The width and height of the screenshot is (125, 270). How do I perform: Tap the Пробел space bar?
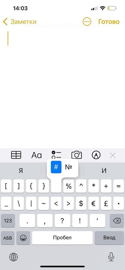pos(62,238)
